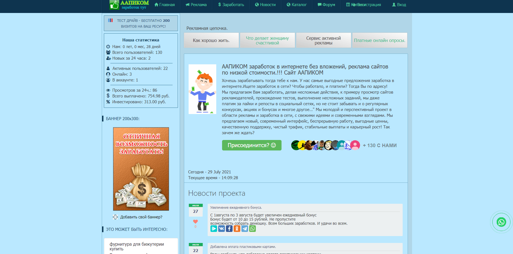513x254 pixels.
Task: Open the 'Как хорошо жить' ad link
Action: [211, 40]
